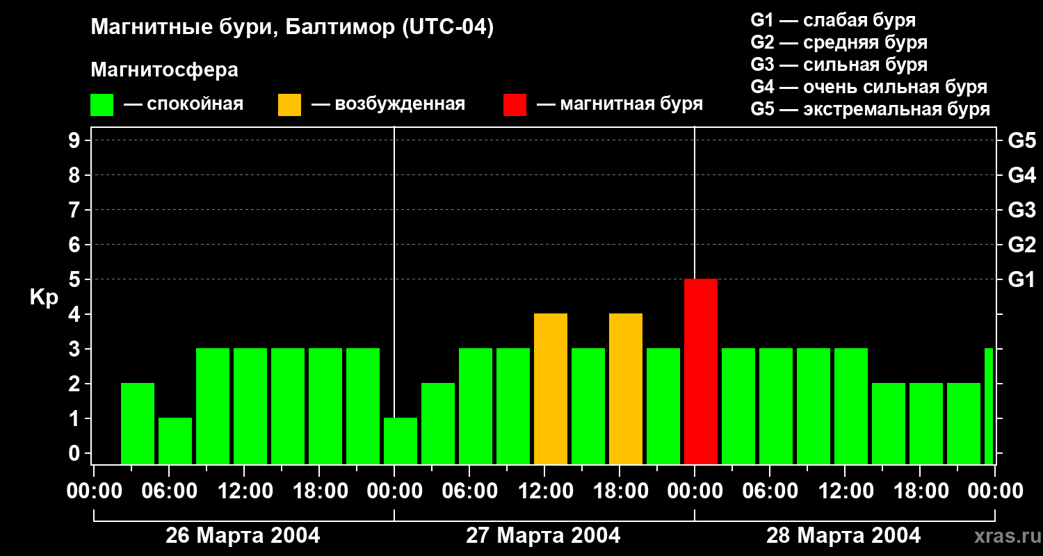
Task: Click the G4 label on the storm-level axis
Action: [x=1021, y=175]
